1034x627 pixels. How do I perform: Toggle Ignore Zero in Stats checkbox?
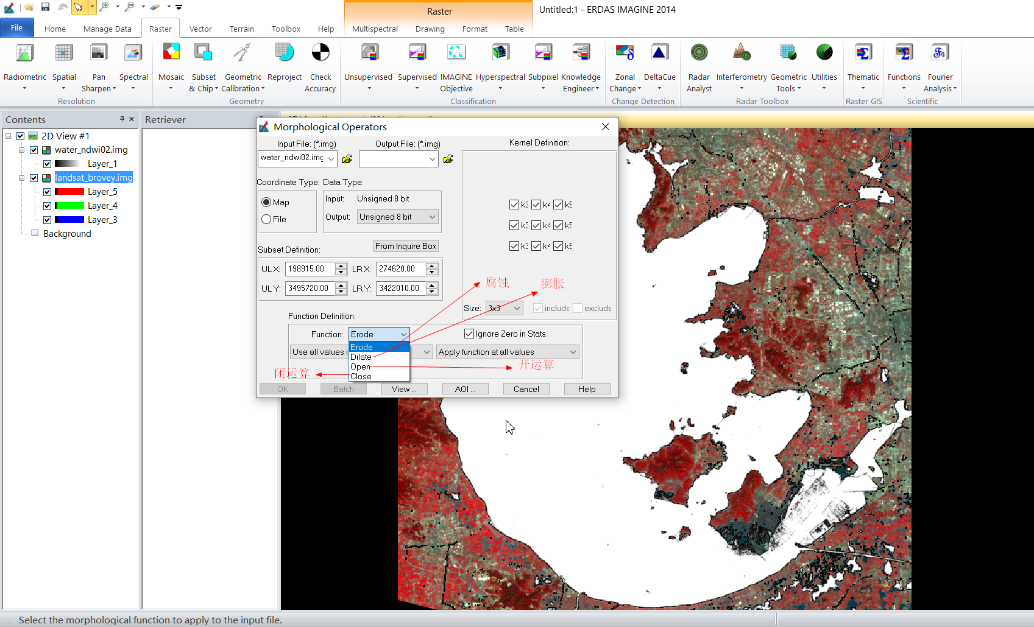(469, 334)
